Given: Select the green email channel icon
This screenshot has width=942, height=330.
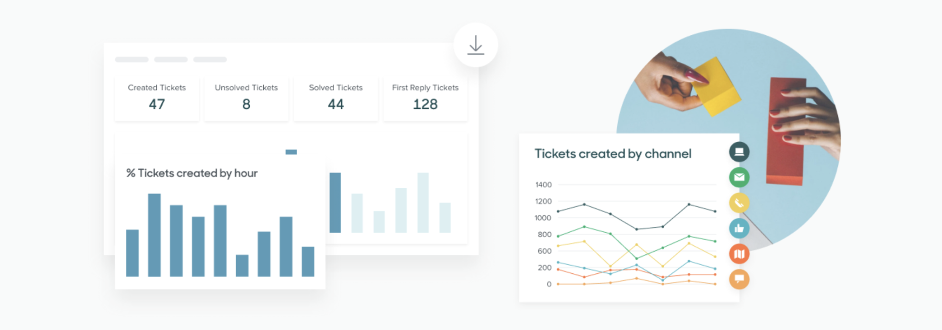Looking at the screenshot, I should (739, 178).
